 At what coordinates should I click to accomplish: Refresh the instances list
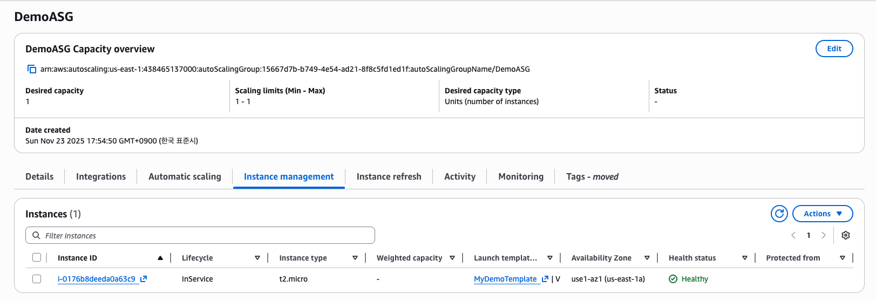779,214
